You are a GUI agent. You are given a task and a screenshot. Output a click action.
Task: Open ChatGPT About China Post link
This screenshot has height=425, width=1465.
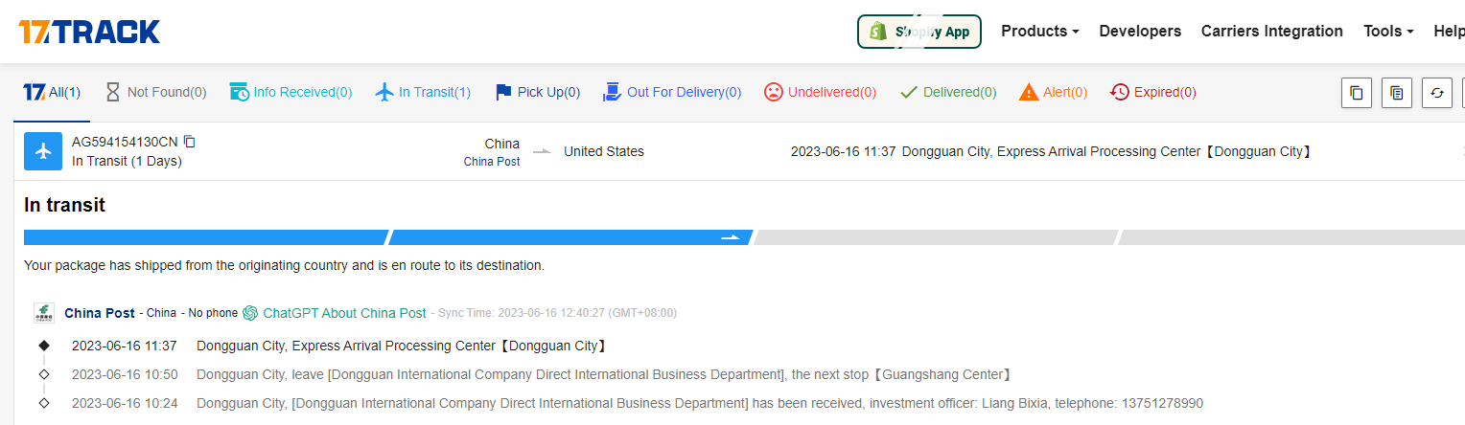click(x=344, y=313)
